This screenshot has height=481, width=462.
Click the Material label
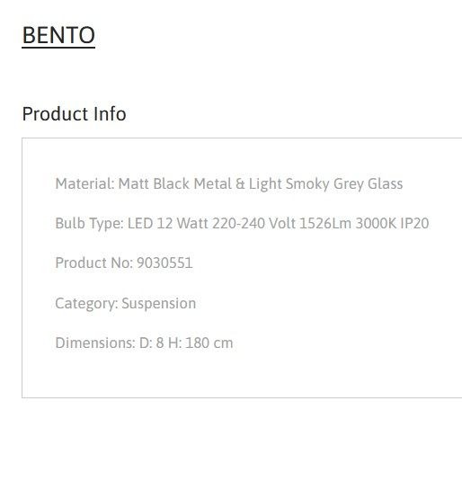coord(84,183)
